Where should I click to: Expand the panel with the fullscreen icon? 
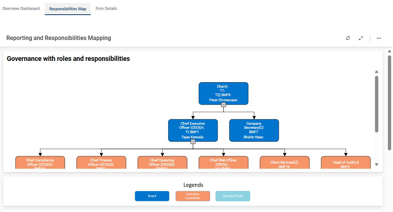click(361, 38)
